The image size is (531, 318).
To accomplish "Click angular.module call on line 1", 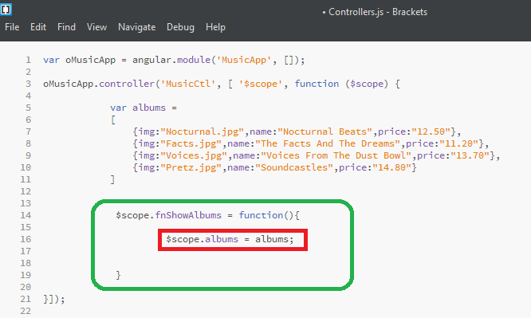I will (171, 60).
